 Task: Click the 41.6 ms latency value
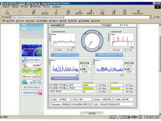(x=129, y=66)
